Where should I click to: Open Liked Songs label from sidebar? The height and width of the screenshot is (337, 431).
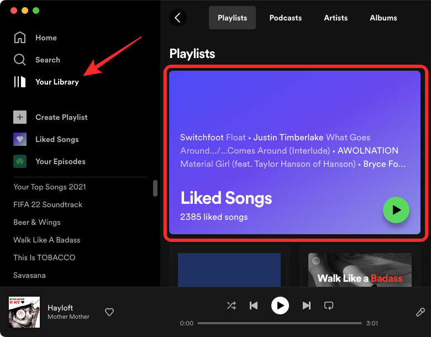coord(57,139)
